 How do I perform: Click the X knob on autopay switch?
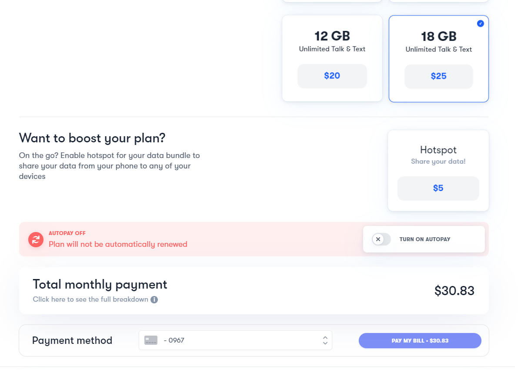378,239
